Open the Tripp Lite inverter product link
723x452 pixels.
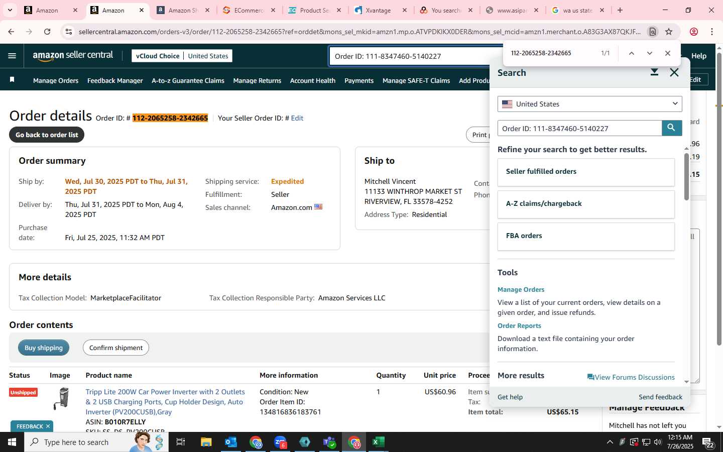coord(165,402)
